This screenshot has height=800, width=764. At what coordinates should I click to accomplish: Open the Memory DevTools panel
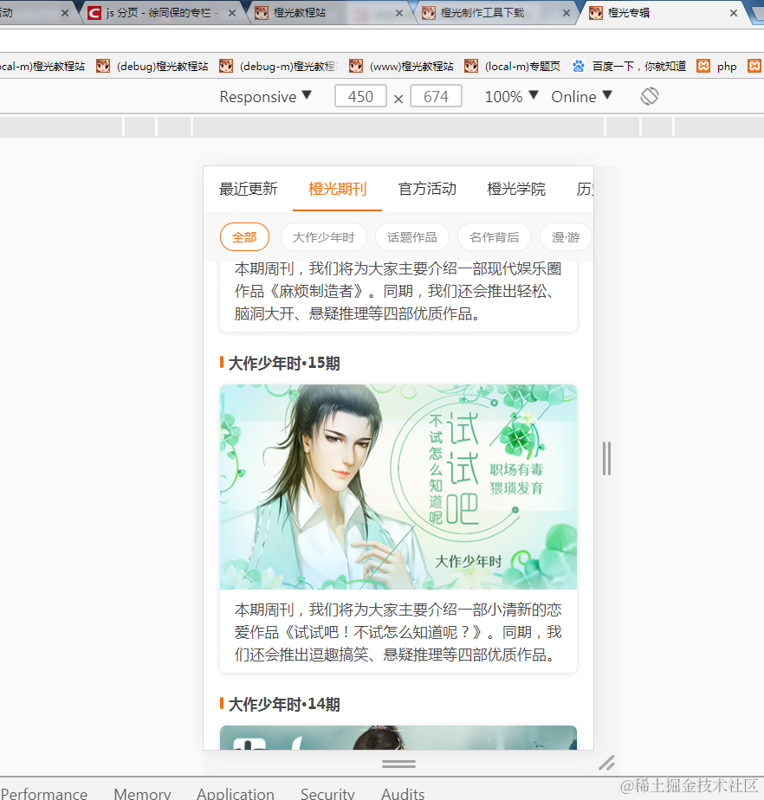point(142,793)
